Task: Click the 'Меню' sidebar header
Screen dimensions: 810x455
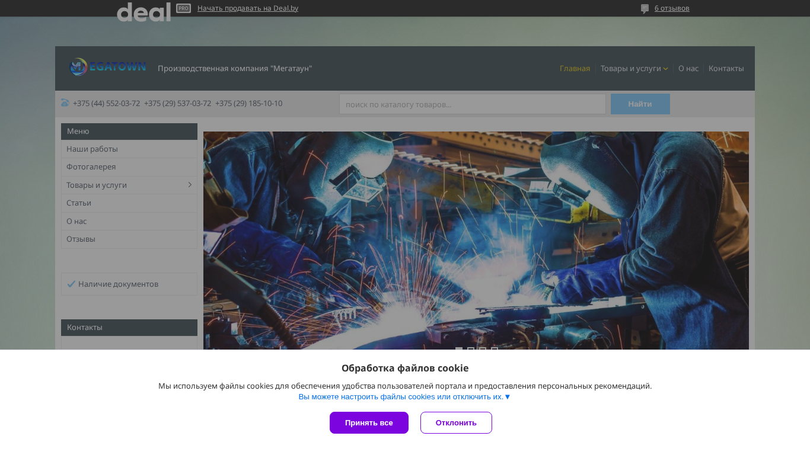Action: 129,132
